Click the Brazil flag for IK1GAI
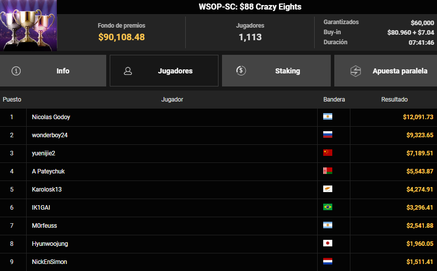 click(328, 207)
